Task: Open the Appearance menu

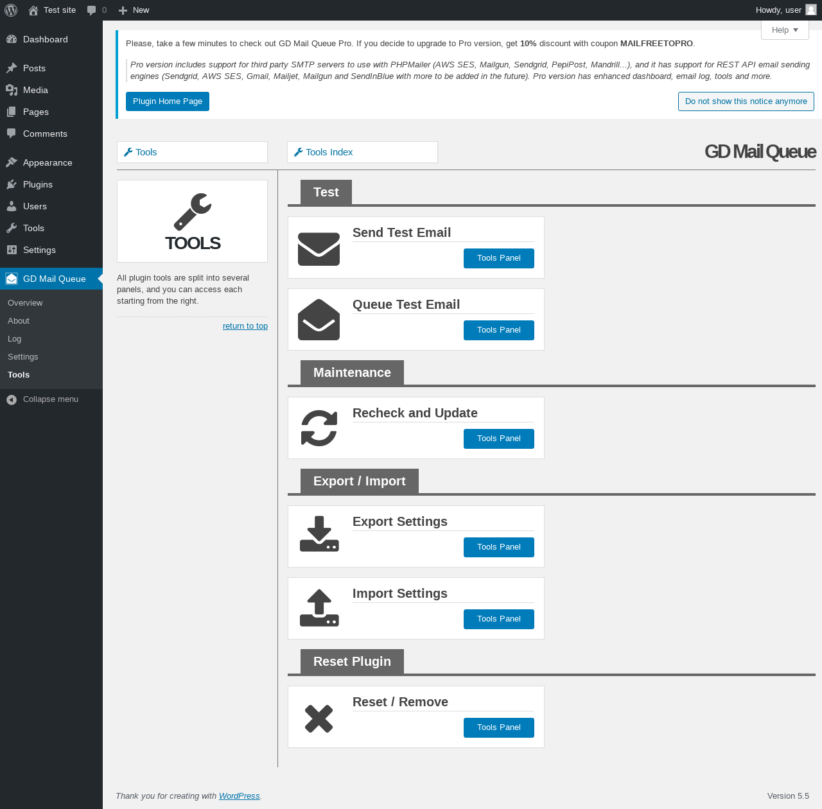Action: pyautogui.click(x=51, y=162)
